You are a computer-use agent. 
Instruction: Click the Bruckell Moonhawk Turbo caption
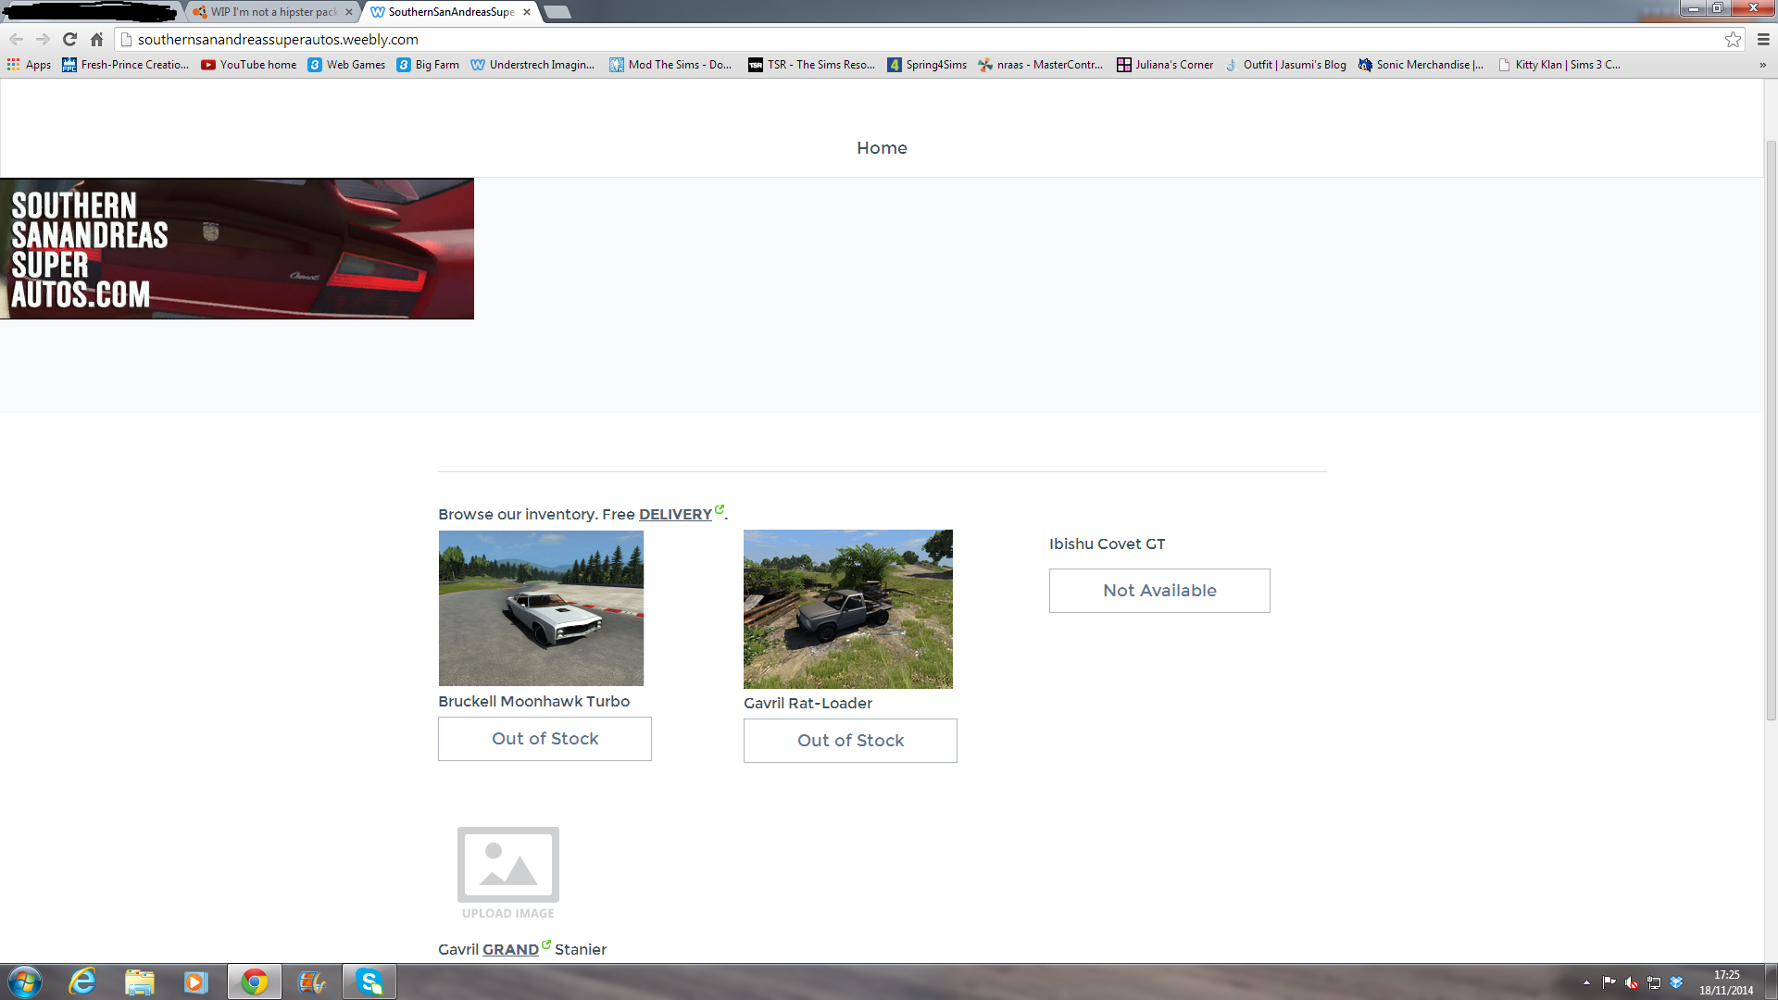coord(533,702)
